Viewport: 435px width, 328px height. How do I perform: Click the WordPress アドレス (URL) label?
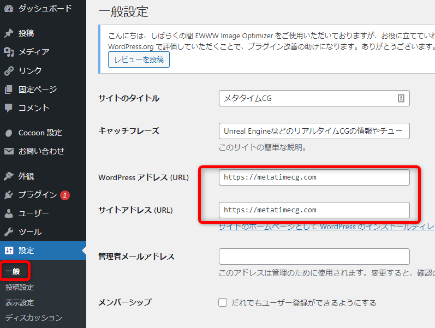pos(144,177)
